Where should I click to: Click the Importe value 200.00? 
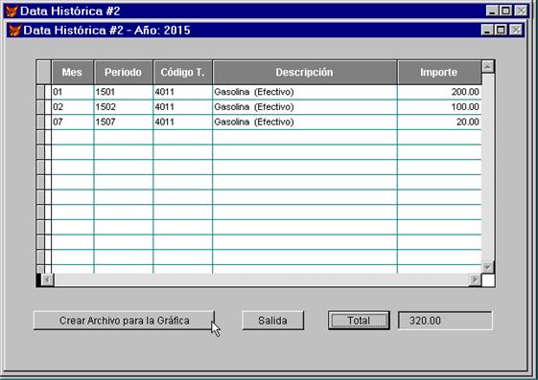click(439, 92)
